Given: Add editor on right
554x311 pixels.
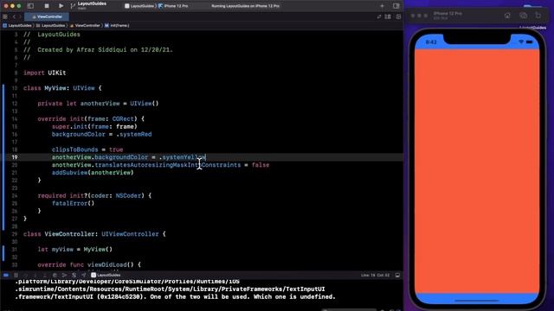Looking at the screenshot, I should [398, 16].
